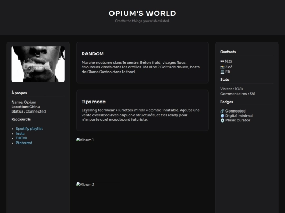Visit the Pinterest link
The image size is (285, 213).
coord(24,143)
